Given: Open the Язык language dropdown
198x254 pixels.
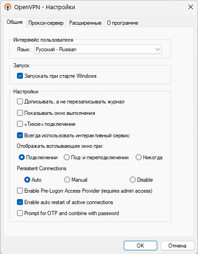Looking at the screenshot, I should coord(98,49).
